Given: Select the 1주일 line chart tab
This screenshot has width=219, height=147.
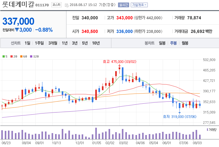Looking at the screenshot, I should pos(39,43).
